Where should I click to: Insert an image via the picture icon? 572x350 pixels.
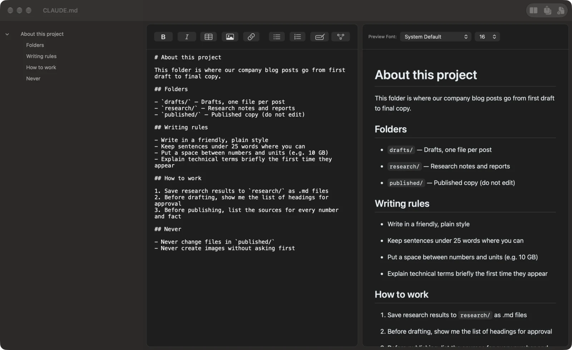point(230,37)
